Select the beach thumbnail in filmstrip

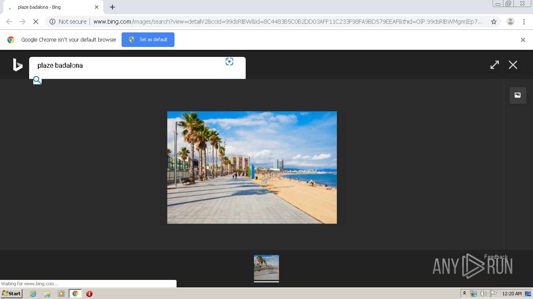coord(266,267)
